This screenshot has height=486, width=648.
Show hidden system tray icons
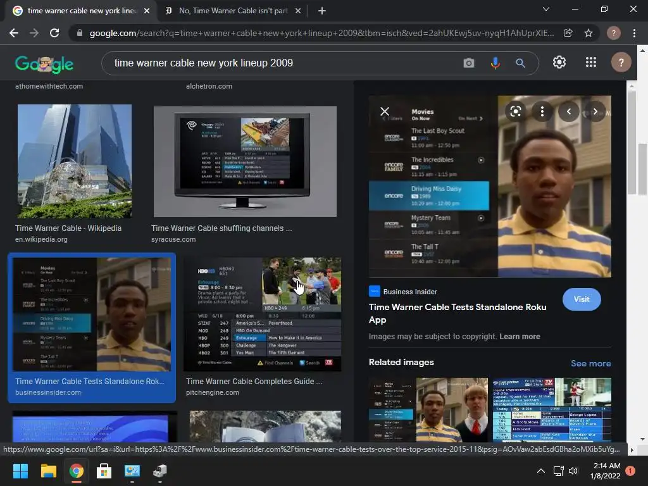pyautogui.click(x=540, y=471)
